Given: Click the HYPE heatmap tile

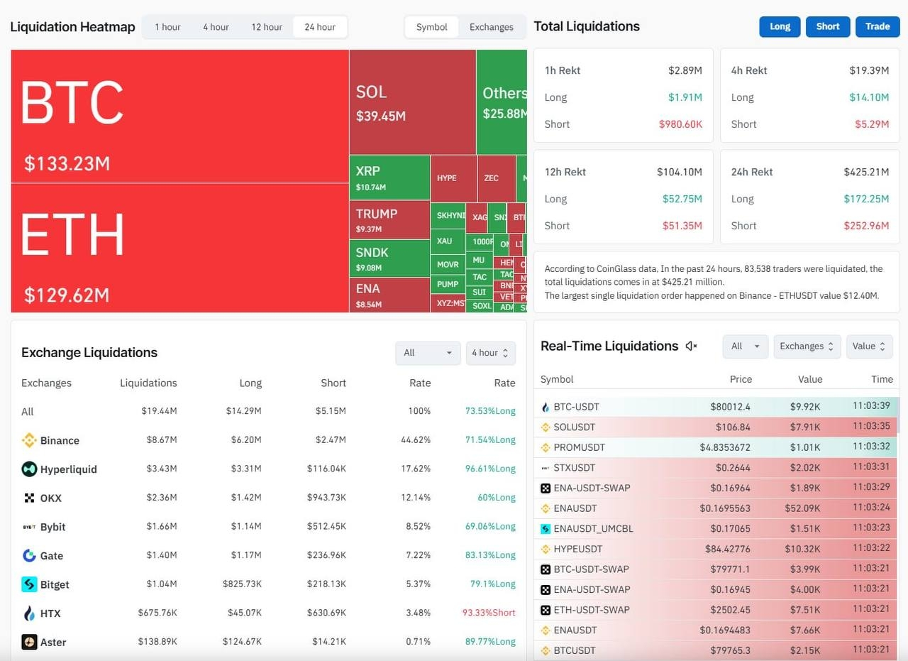Looking at the screenshot, I should point(453,178).
